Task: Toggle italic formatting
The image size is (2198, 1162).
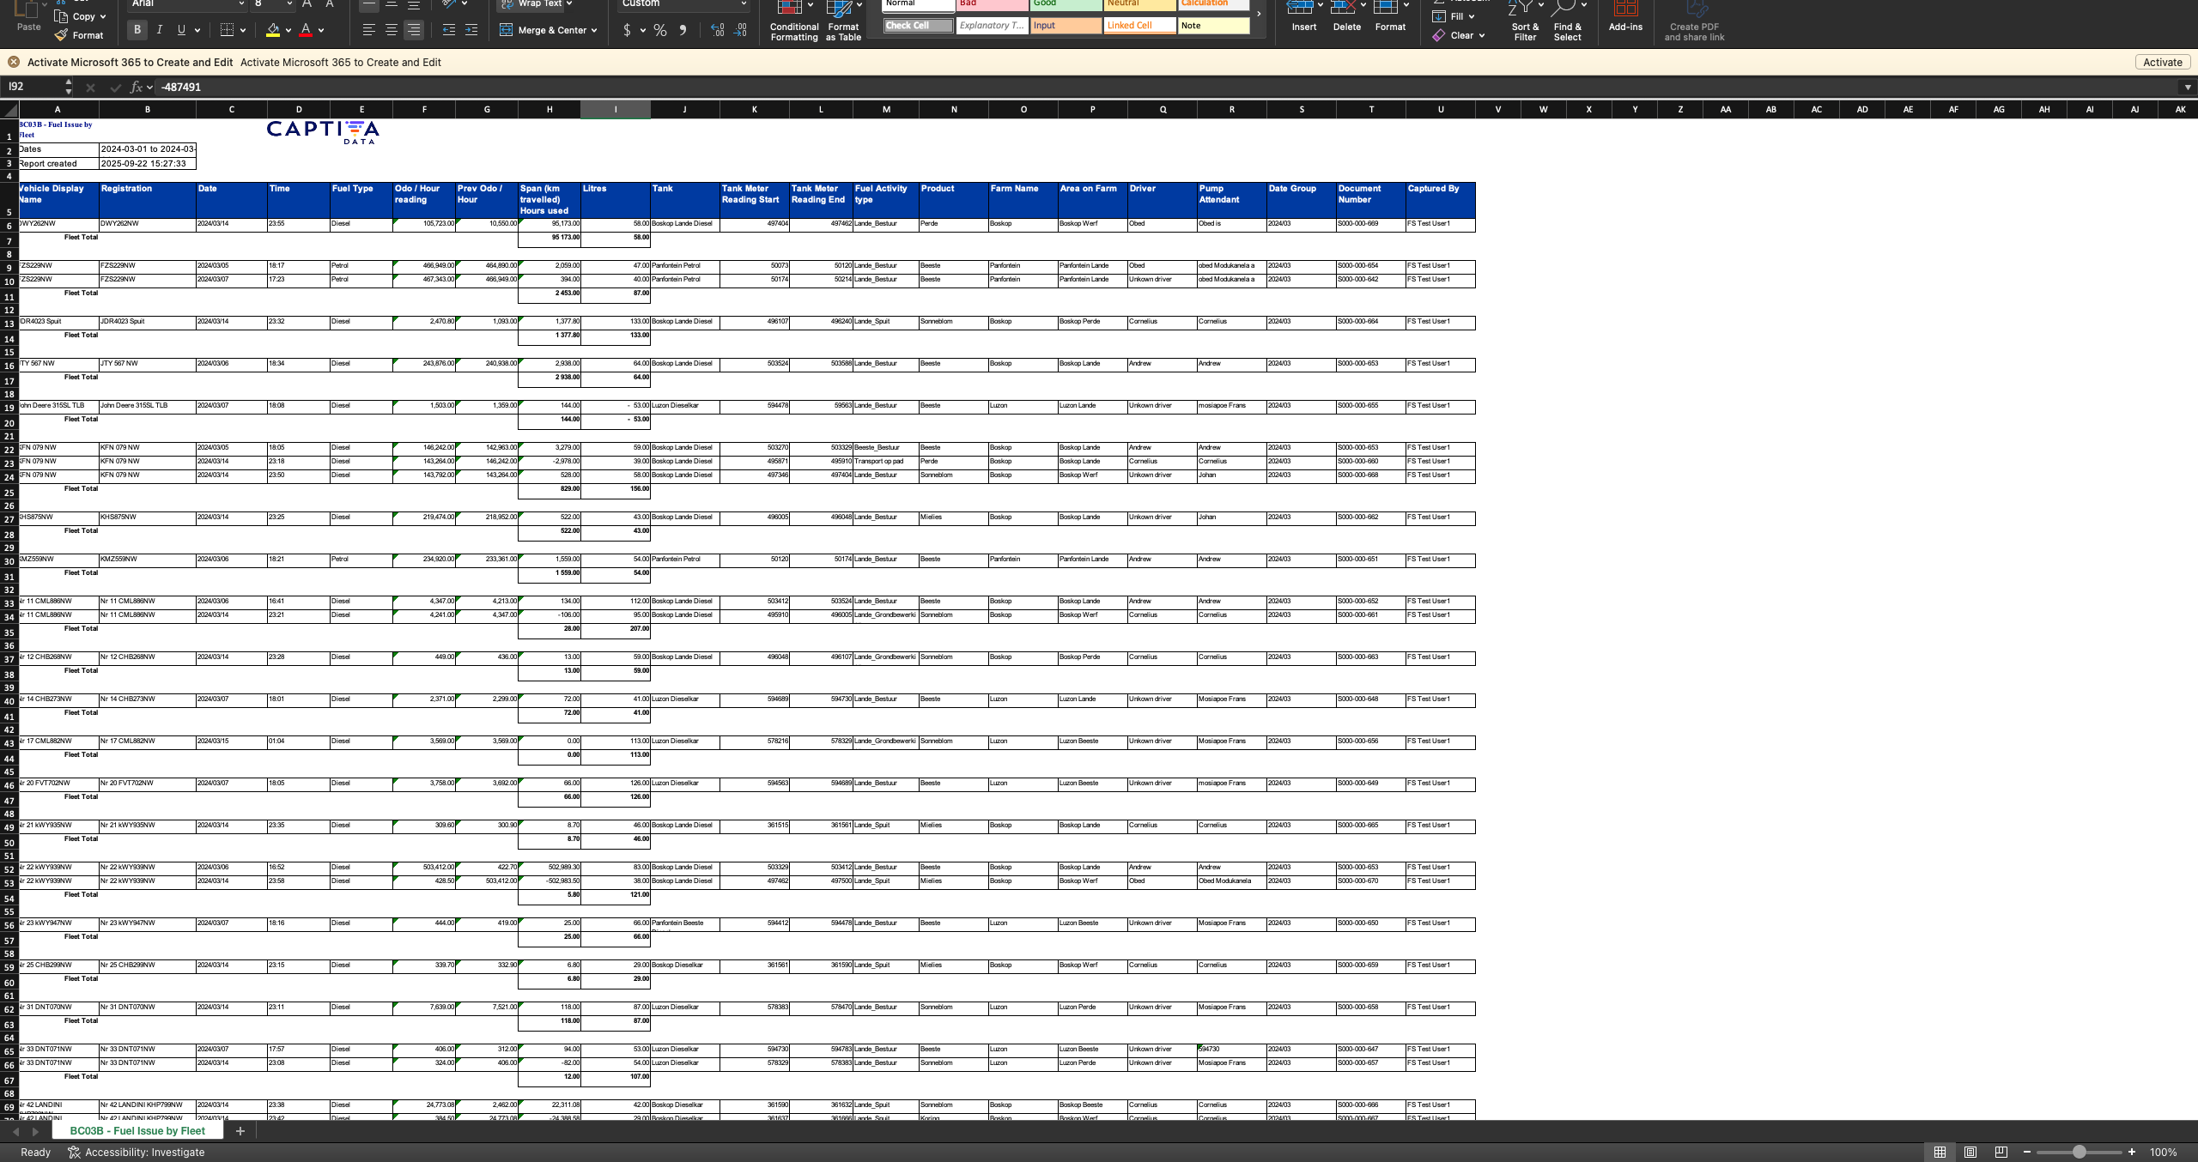Action: 159,30
